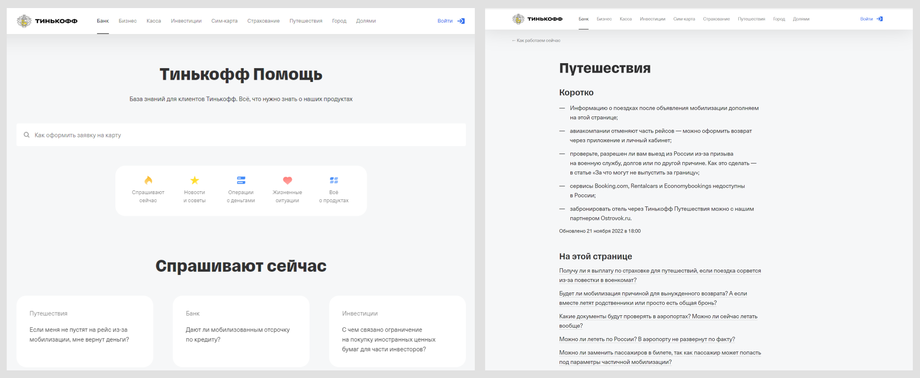The width and height of the screenshot is (920, 378).
Task: Click the 'Путешествия' article title
Action: tap(605, 68)
